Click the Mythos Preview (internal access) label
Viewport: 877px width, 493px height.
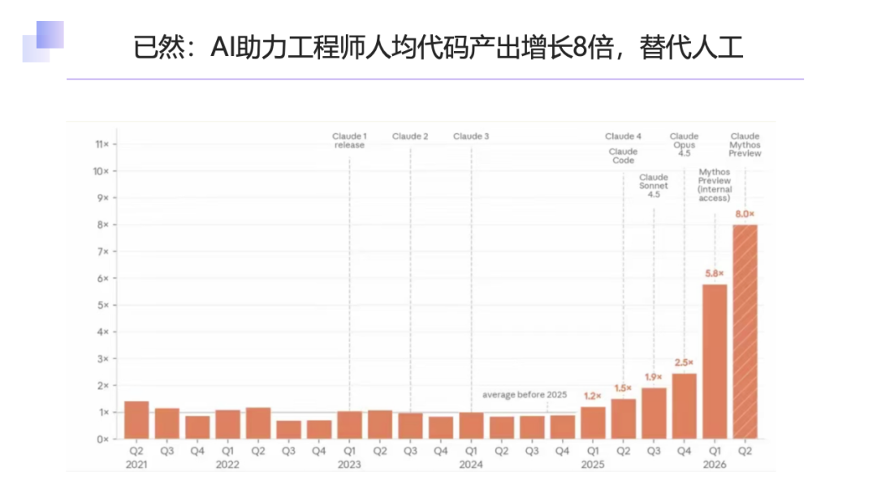coord(715,185)
